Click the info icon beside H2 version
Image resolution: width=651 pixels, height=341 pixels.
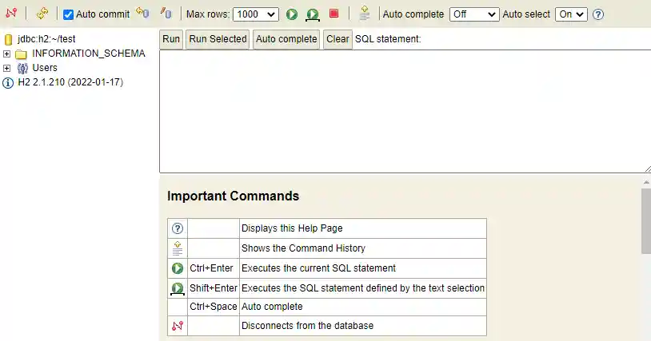coord(8,83)
